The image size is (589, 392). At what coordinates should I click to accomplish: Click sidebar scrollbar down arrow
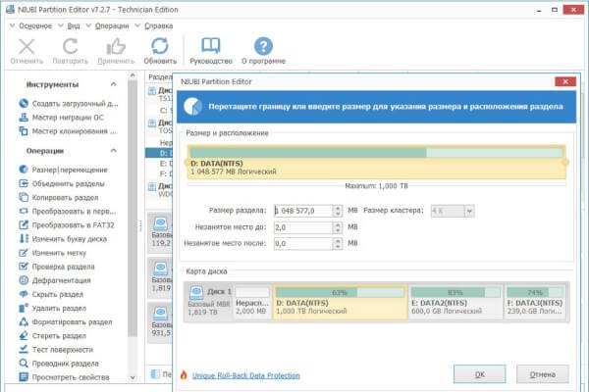click(x=133, y=377)
